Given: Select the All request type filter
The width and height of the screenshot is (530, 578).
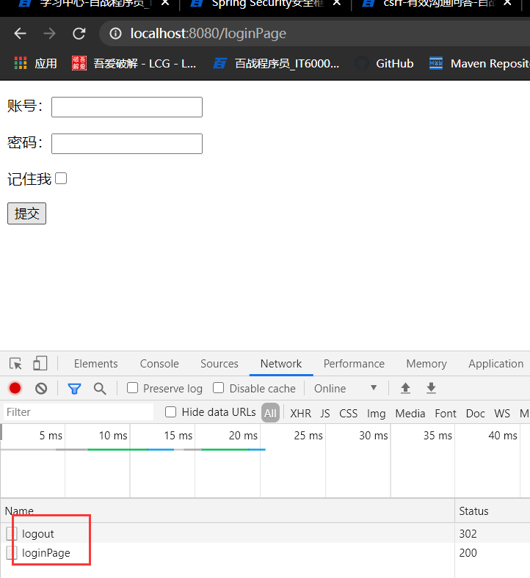Looking at the screenshot, I should 270,413.
